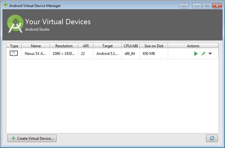Select the API value '22' cell
This screenshot has width=225, height=148.
tap(86, 53)
